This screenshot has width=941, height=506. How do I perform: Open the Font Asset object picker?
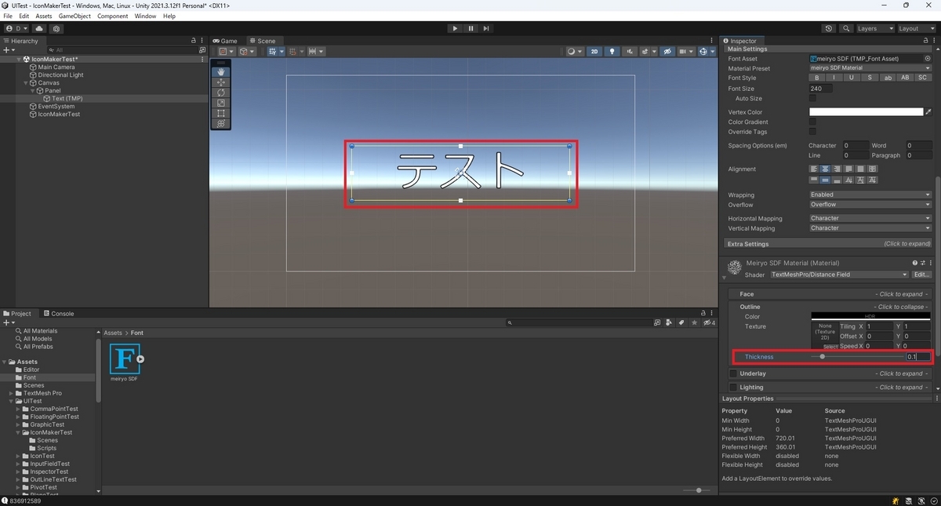[x=927, y=58]
